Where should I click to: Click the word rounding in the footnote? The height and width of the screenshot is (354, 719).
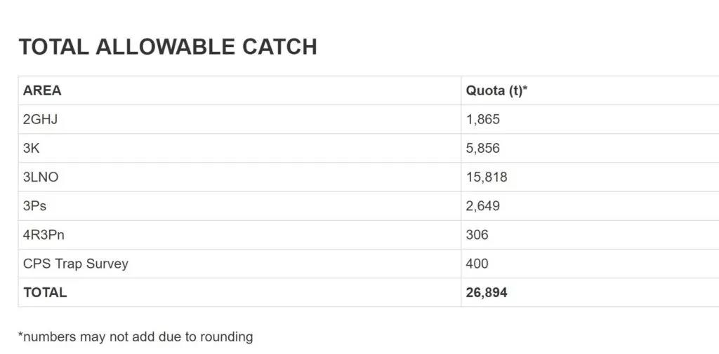pos(227,337)
